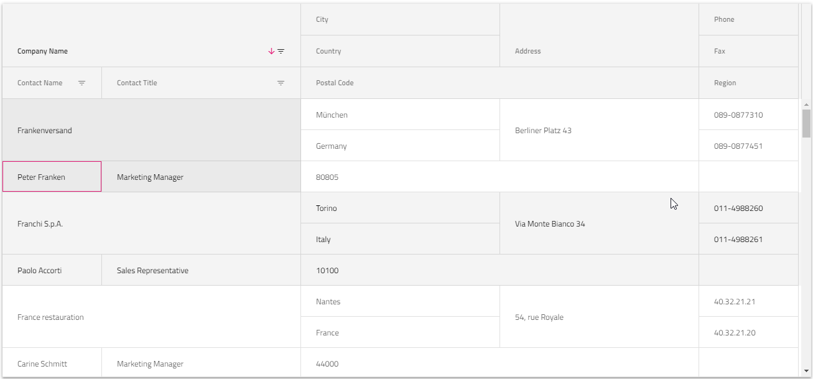Open the Contact Name filter icon
The height and width of the screenshot is (379, 813).
(81, 83)
